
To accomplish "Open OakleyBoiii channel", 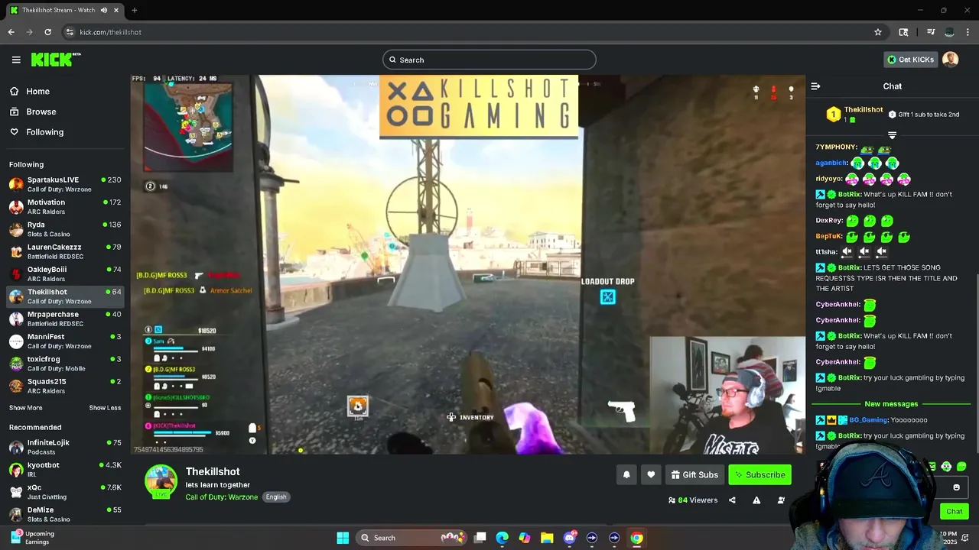I will point(65,273).
